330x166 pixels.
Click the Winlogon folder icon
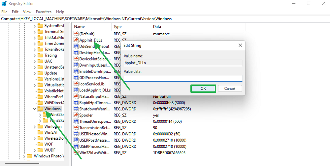40,126
